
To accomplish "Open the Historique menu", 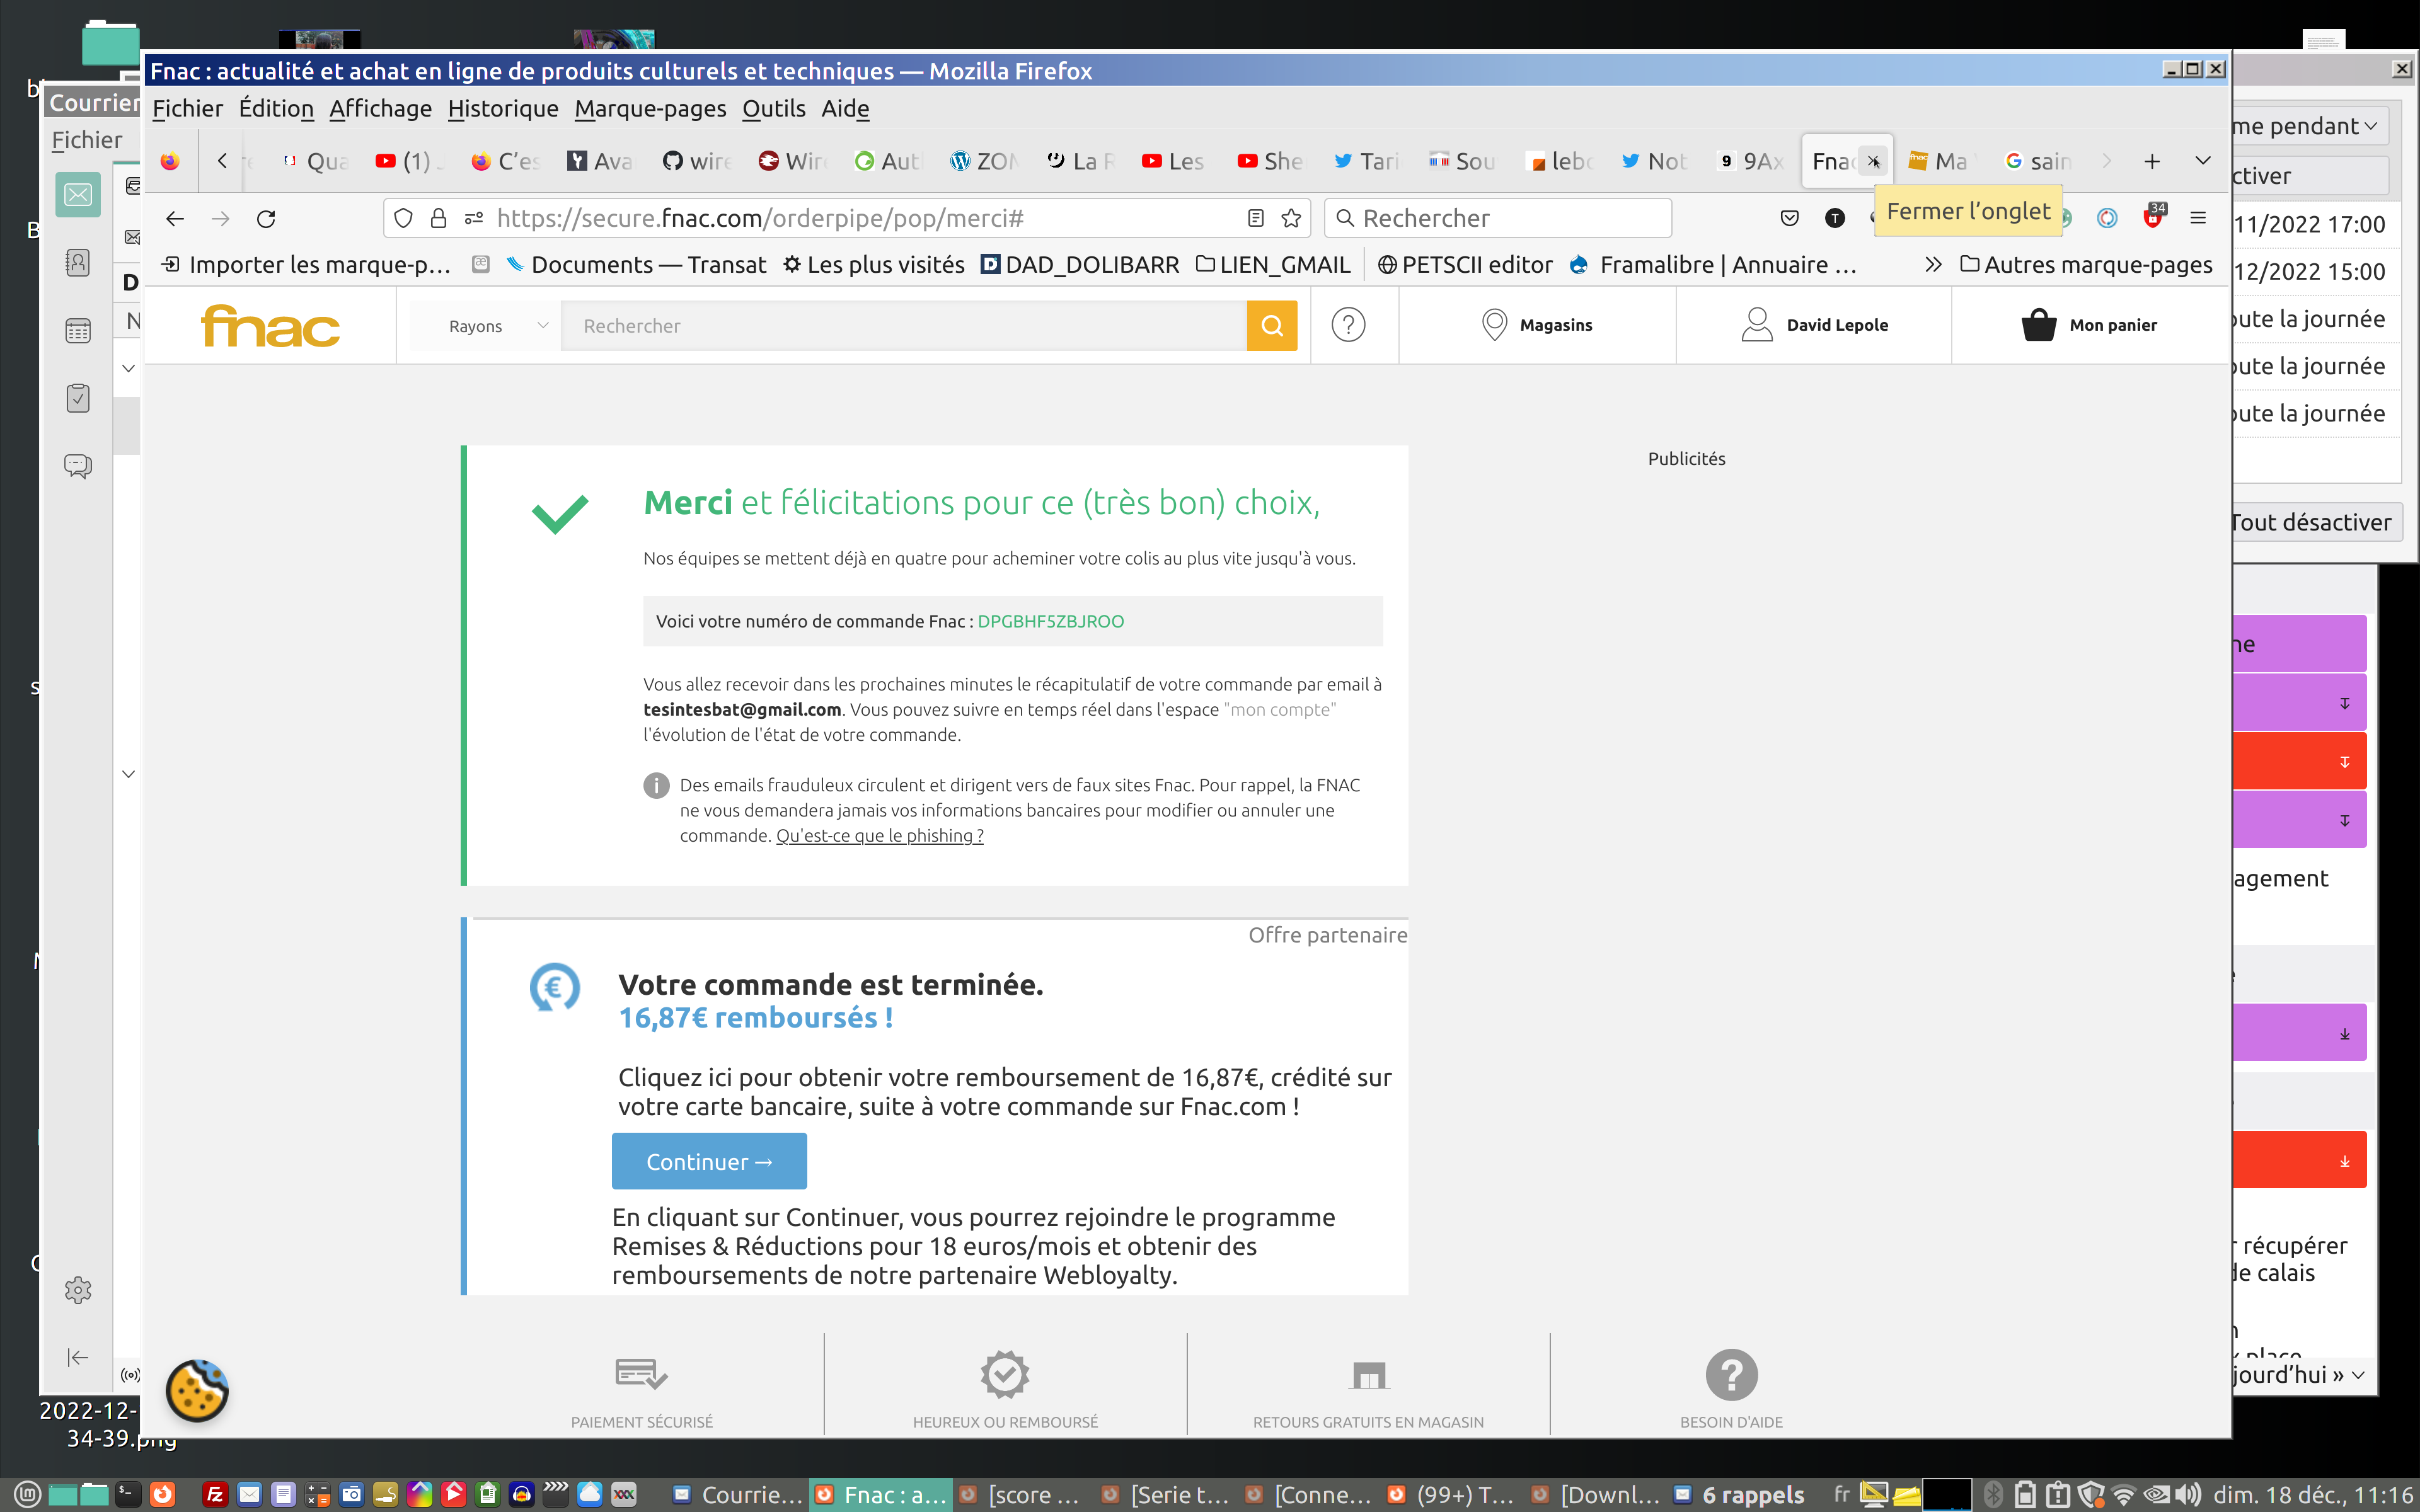I will [502, 108].
